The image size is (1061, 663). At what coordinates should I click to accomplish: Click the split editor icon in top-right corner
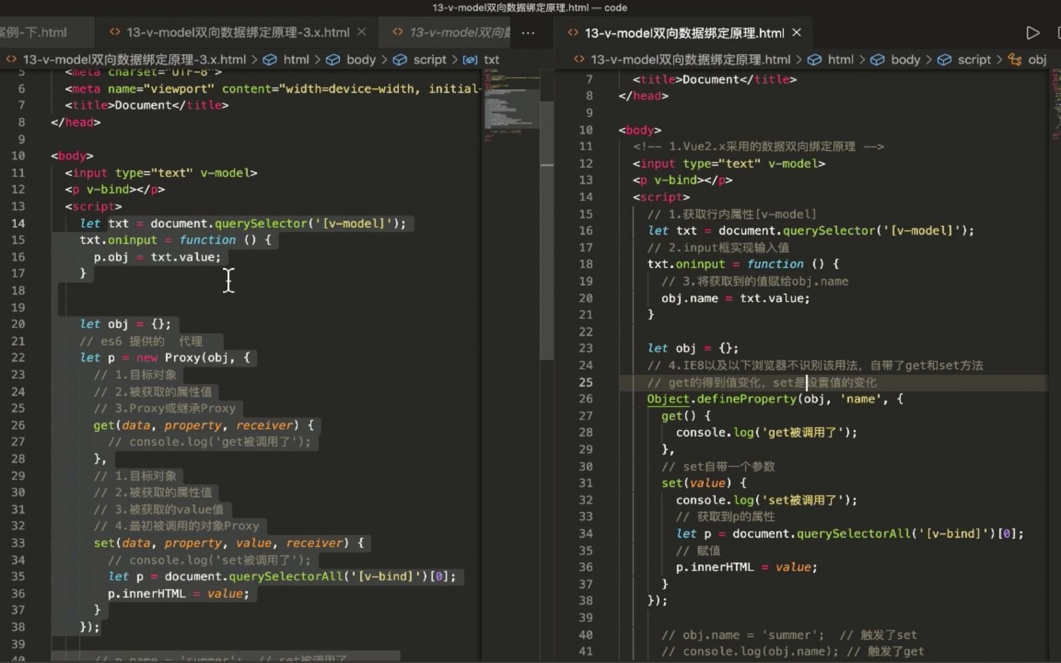pyautogui.click(x=1059, y=33)
